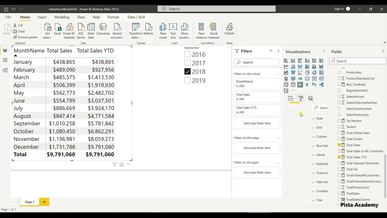The width and height of the screenshot is (387, 218).
Task: Click the Sign in link
Action: point(339,9)
